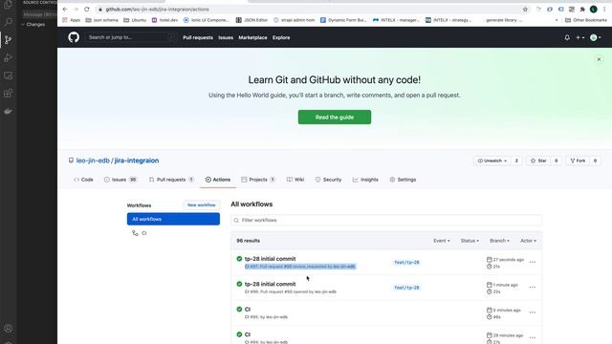
Task: Switch to the Projects tab
Action: 258,180
